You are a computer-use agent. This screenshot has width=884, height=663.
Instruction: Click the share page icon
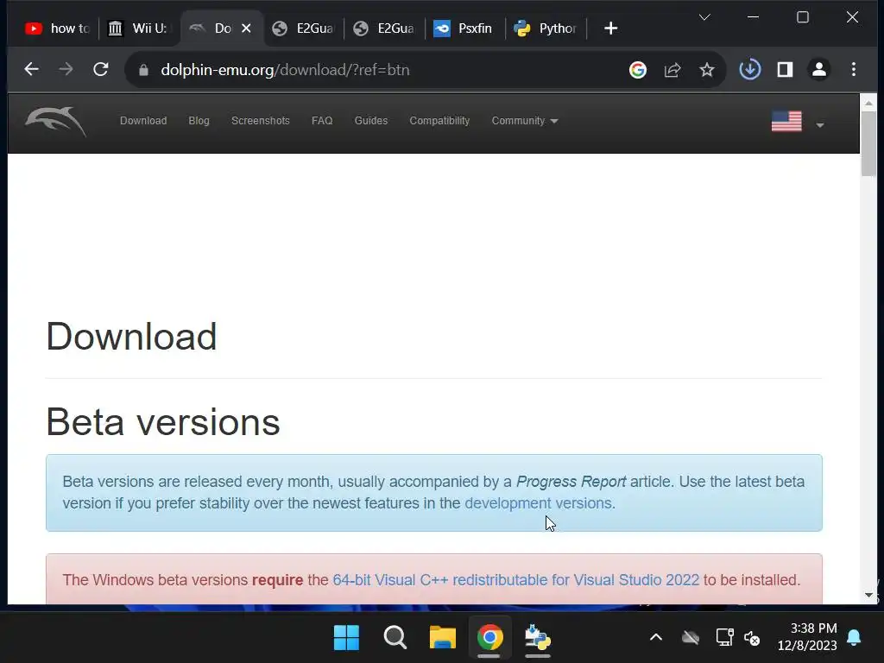point(672,70)
